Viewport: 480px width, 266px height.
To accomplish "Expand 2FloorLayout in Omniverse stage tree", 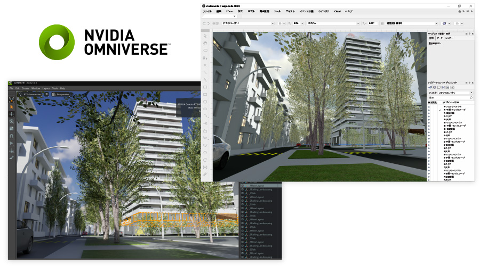I will click(x=243, y=197).
